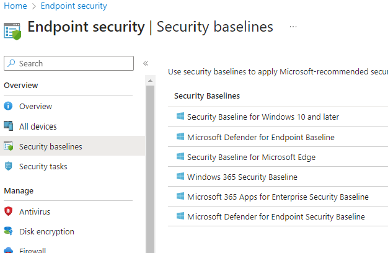Open Security Baseline for Windows 10 and later

tap(263, 117)
